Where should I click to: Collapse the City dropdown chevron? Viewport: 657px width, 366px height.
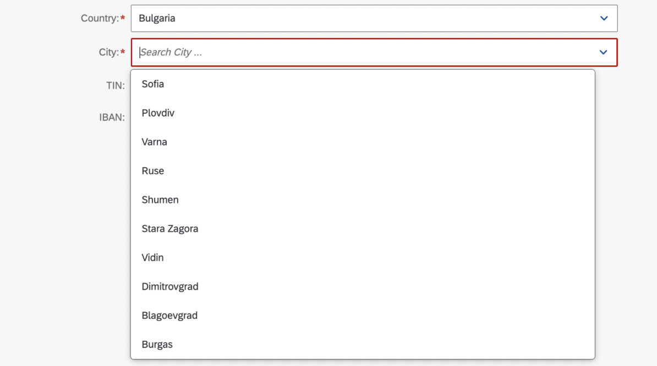coord(603,52)
